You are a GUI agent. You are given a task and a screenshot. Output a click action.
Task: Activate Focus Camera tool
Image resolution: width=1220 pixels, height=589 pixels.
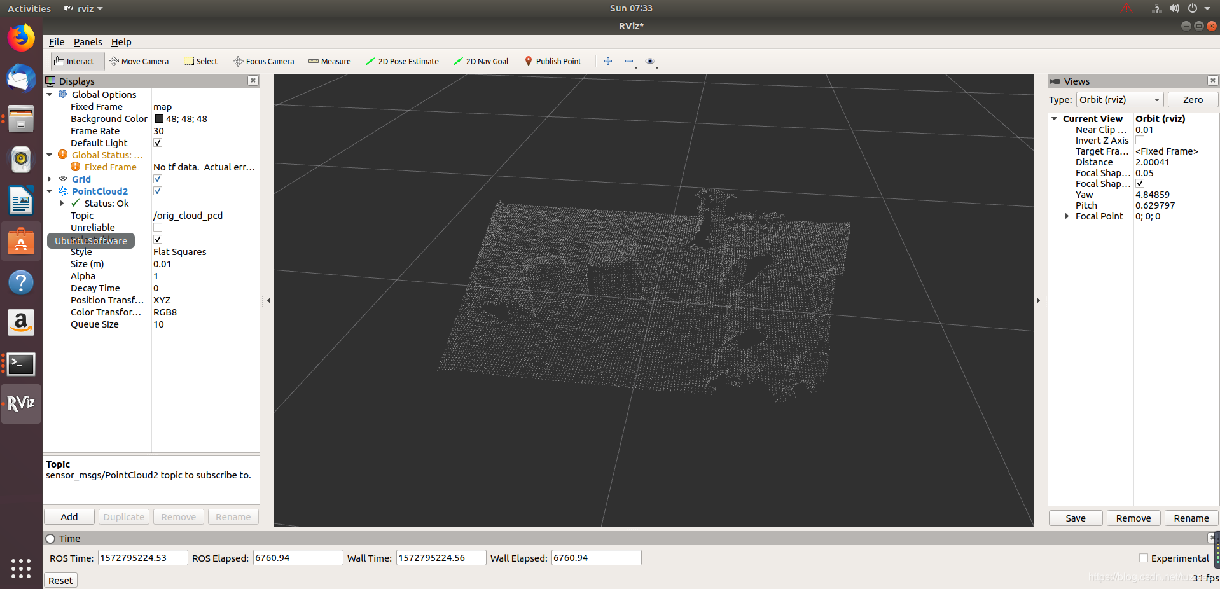(x=263, y=62)
